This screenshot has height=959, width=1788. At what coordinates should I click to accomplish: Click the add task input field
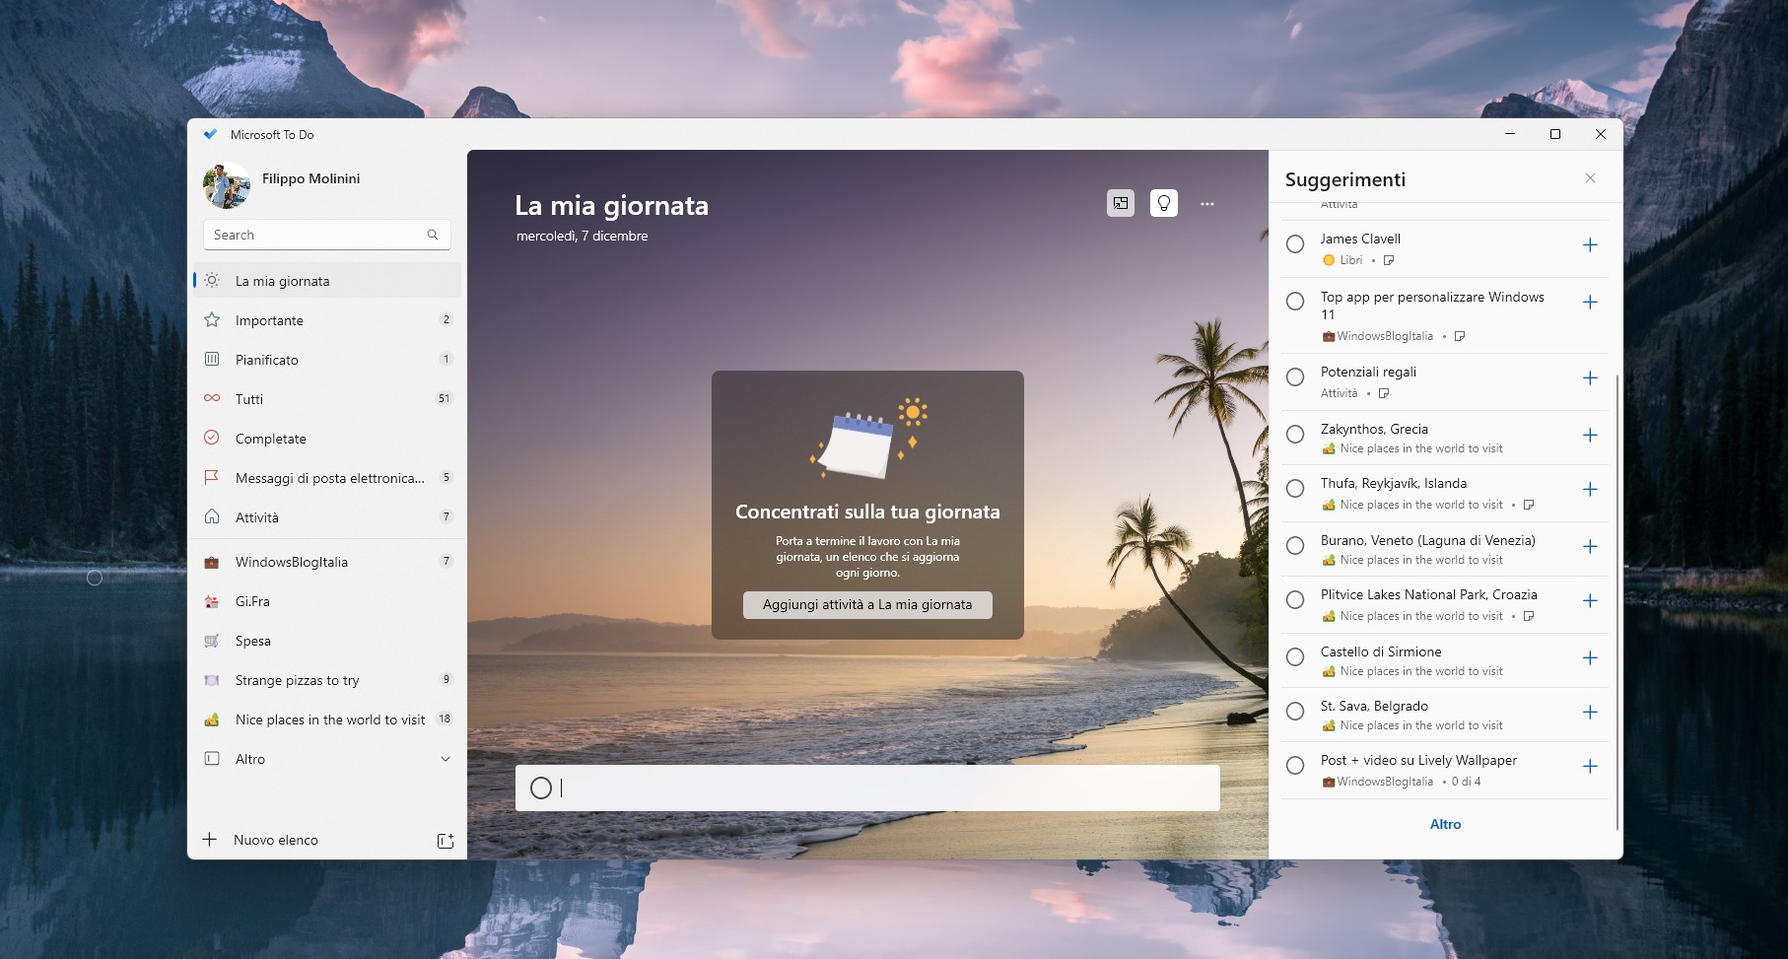(867, 788)
